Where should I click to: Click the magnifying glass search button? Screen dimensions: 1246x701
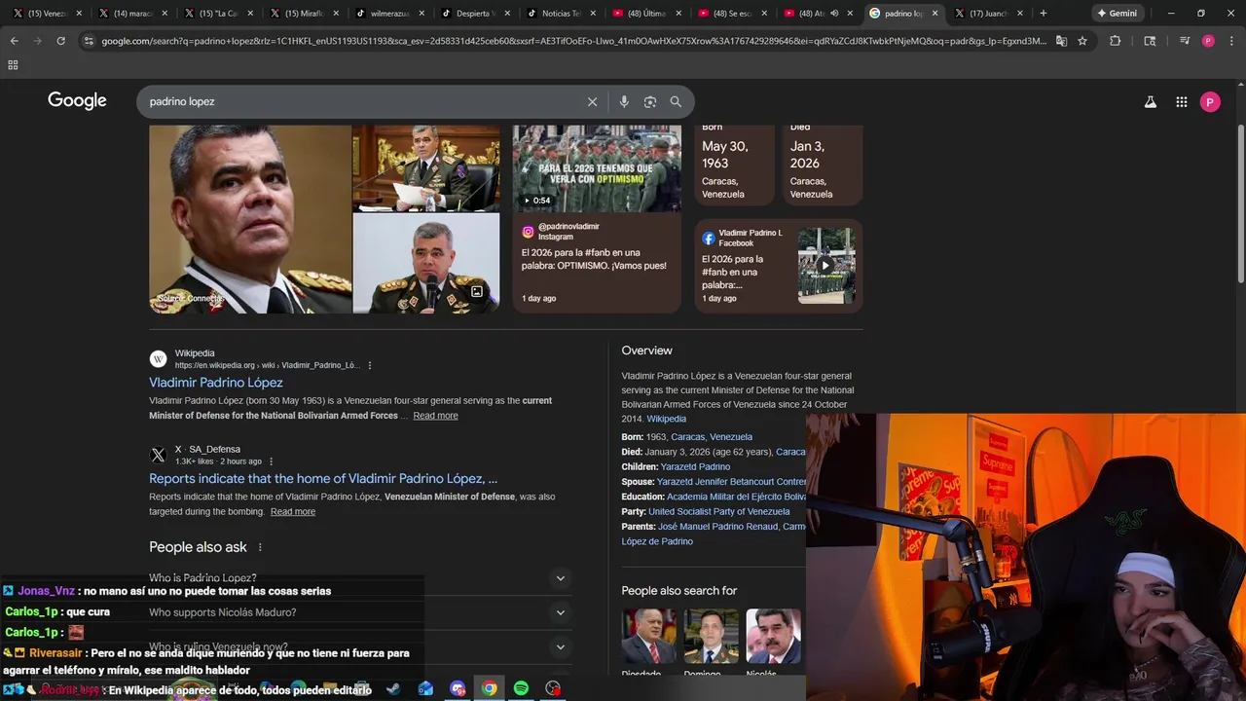(x=676, y=101)
